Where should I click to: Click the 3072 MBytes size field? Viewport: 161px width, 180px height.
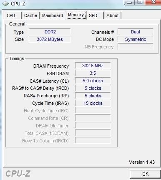tap(50, 39)
